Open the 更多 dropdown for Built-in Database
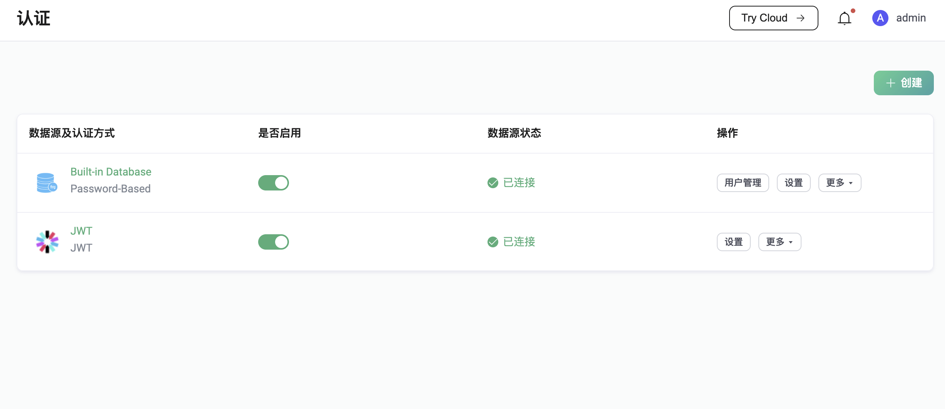The image size is (945, 409). [839, 183]
